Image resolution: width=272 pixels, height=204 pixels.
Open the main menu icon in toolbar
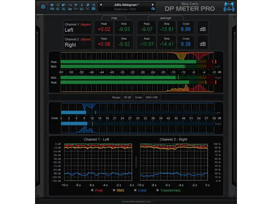(52, 5)
